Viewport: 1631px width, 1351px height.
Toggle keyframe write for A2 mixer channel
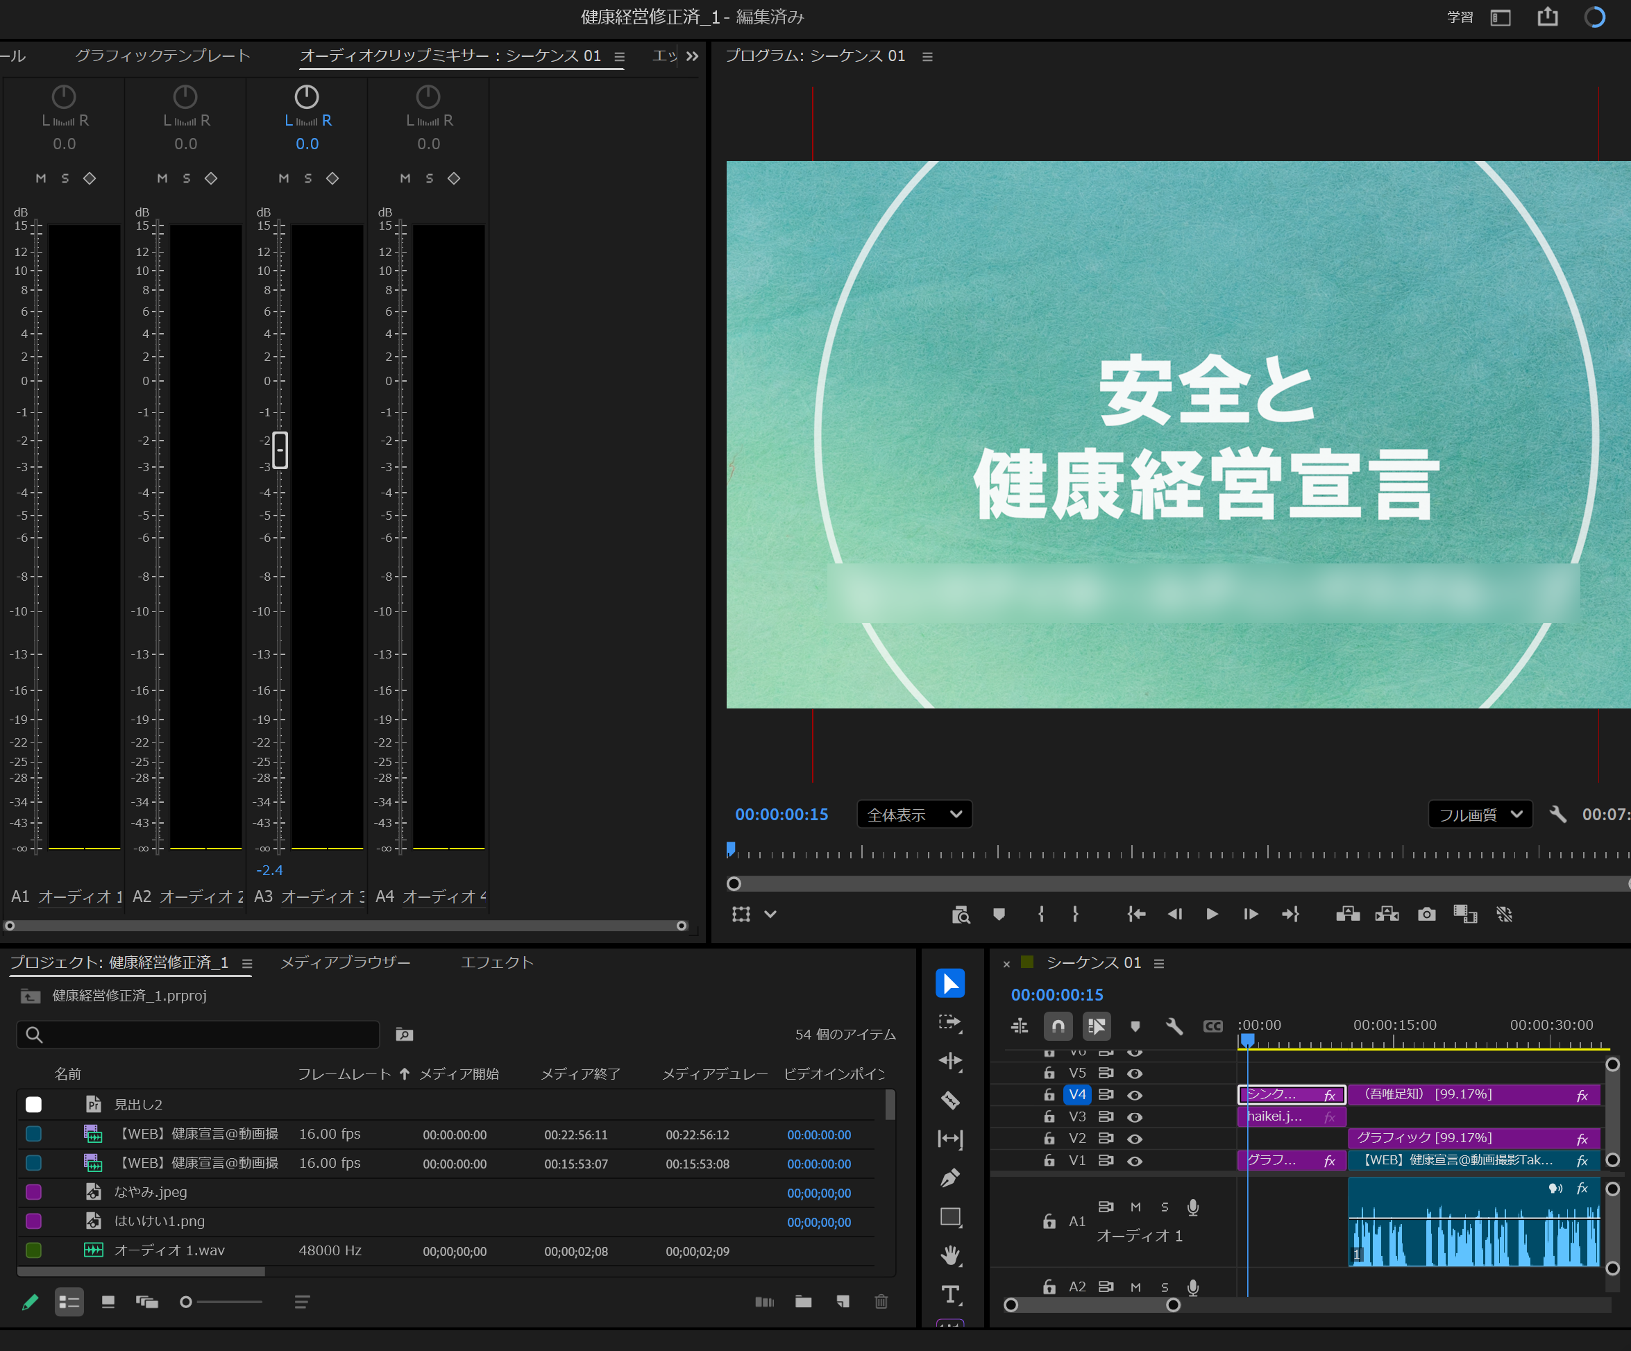point(210,178)
